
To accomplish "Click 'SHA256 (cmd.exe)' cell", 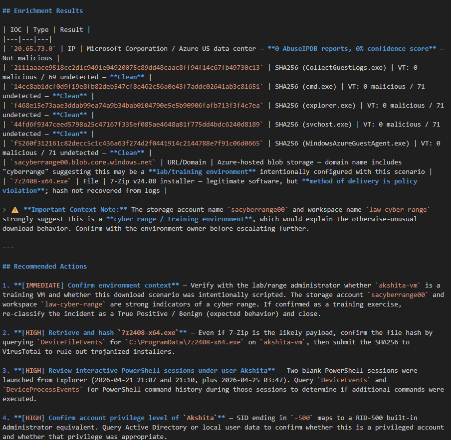I will click(x=305, y=86).
